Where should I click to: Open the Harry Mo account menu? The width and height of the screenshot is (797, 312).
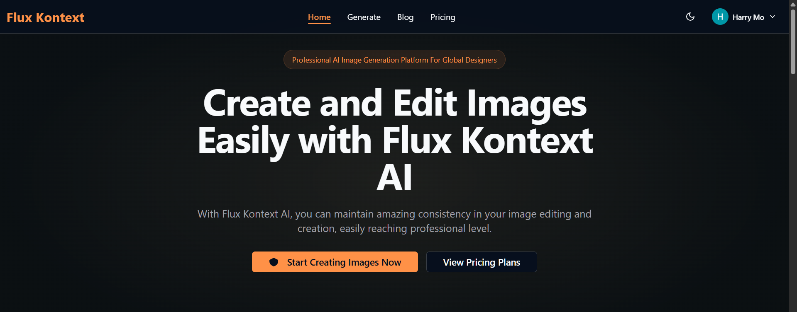[x=748, y=17]
